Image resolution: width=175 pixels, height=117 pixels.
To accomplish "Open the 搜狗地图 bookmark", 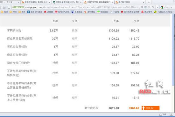I will pos(90,12).
